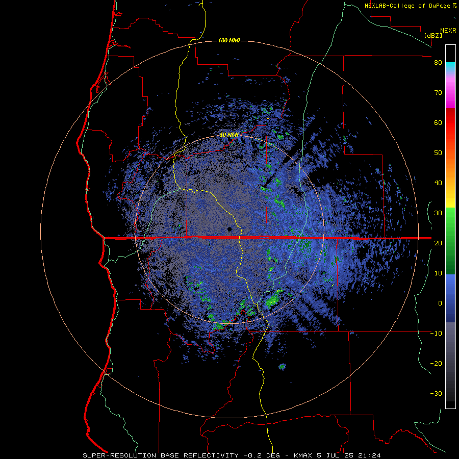Click the 100 NMI range ring label

click(x=229, y=40)
